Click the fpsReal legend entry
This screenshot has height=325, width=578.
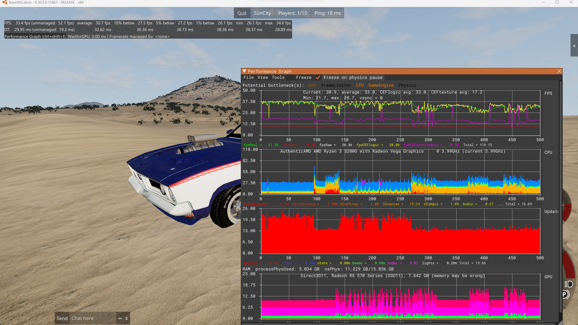pos(261,145)
